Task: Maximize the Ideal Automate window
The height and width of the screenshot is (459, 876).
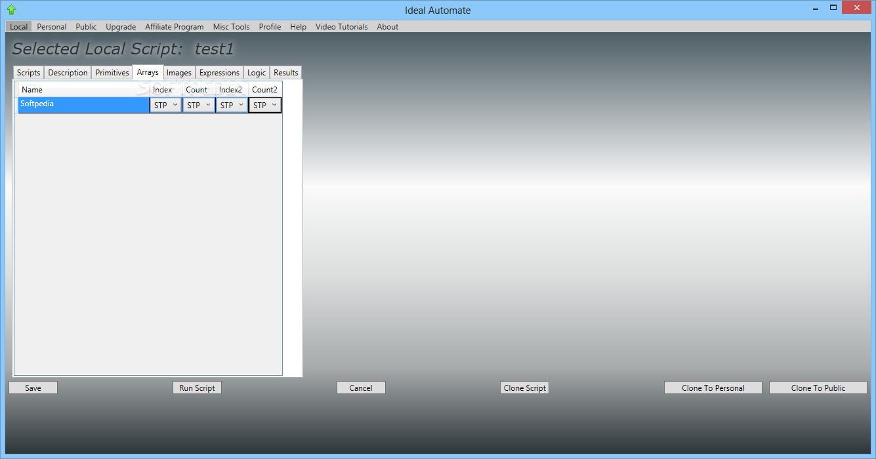Action: click(x=833, y=7)
